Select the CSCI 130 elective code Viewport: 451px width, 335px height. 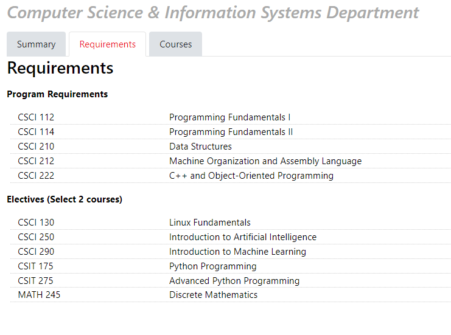[36, 223]
